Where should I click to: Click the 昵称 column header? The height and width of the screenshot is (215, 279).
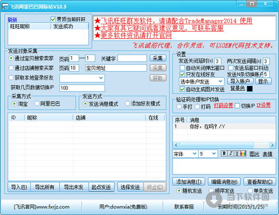(x=48, y=118)
